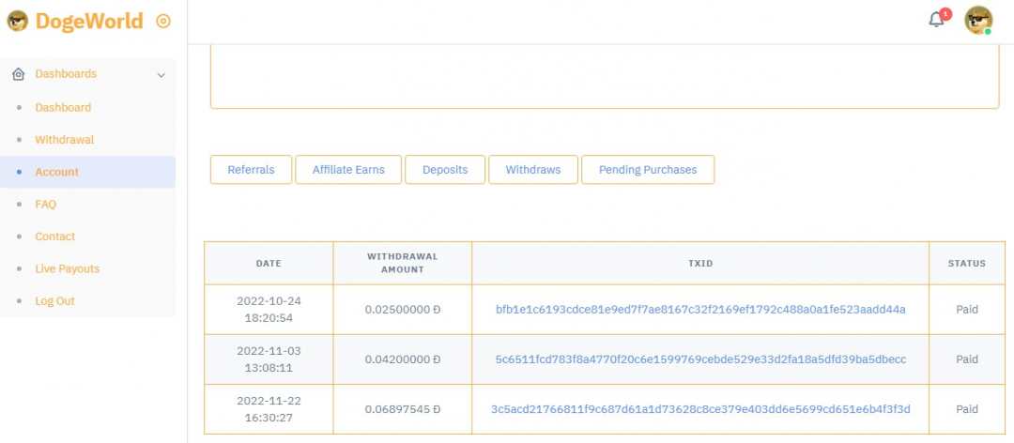Open the user profile avatar

click(x=978, y=20)
